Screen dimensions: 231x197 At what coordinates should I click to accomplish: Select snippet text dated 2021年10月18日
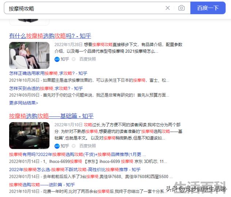coord(88,192)
